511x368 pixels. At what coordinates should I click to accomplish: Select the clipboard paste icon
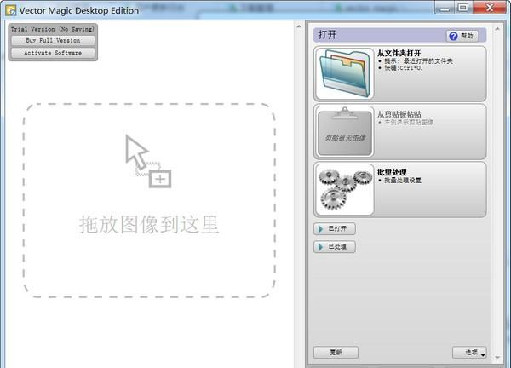pos(345,131)
